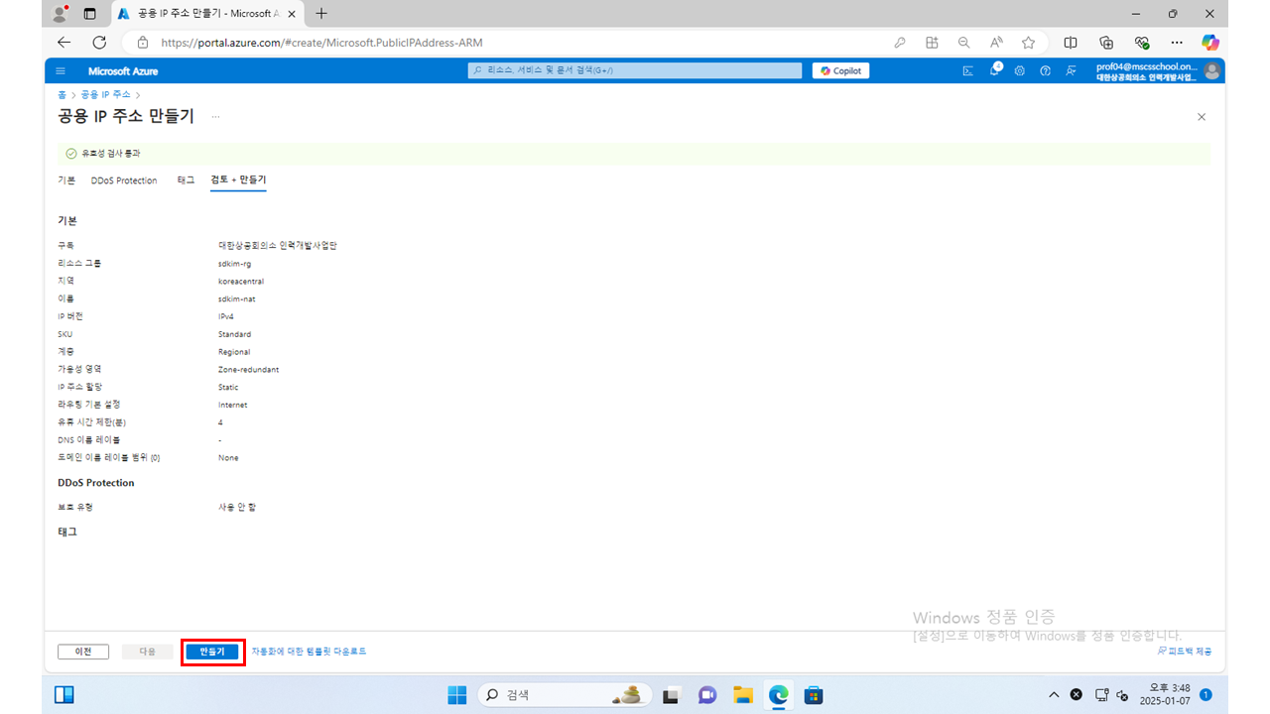Open the ellipsis beside the page title
1270x714 pixels.
point(215,117)
